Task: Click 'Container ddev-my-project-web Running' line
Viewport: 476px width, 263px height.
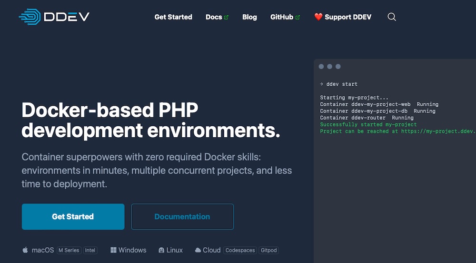Action: tap(379, 104)
